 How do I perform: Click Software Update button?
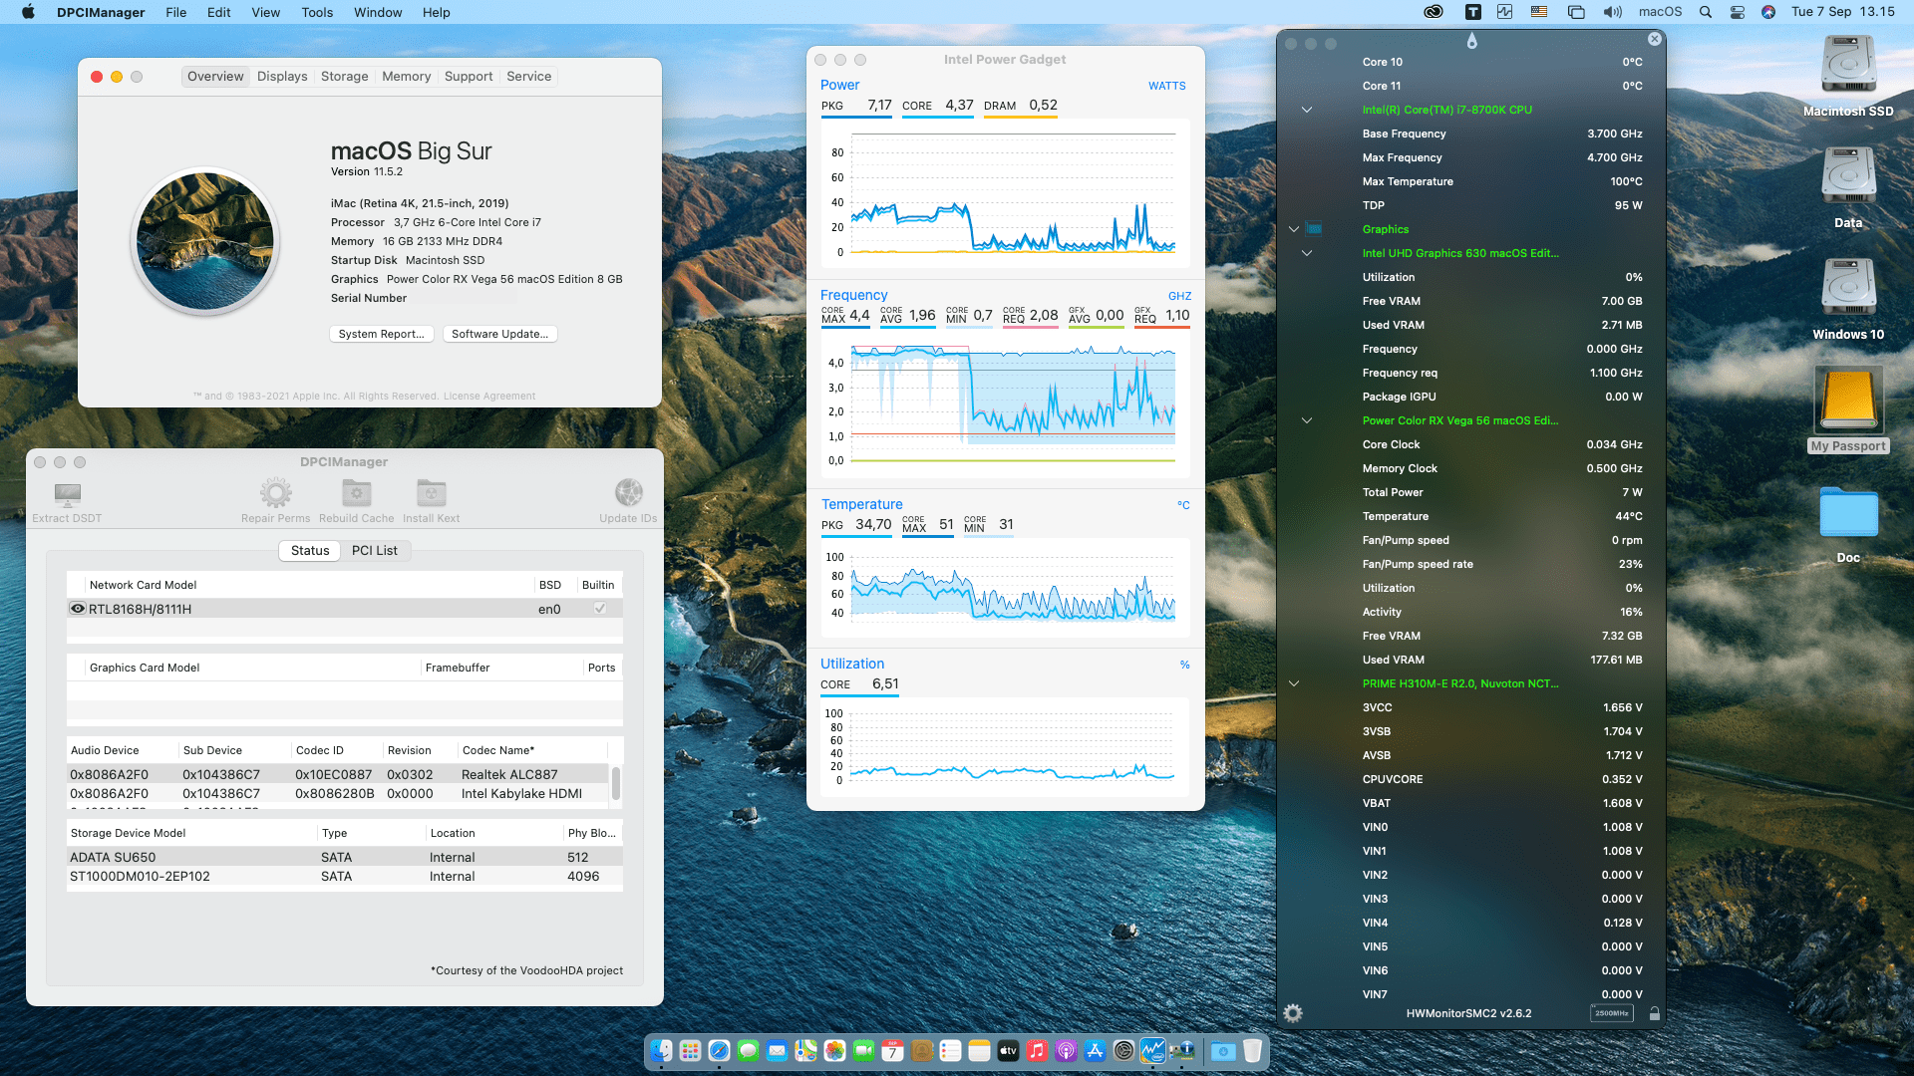pyautogui.click(x=499, y=334)
